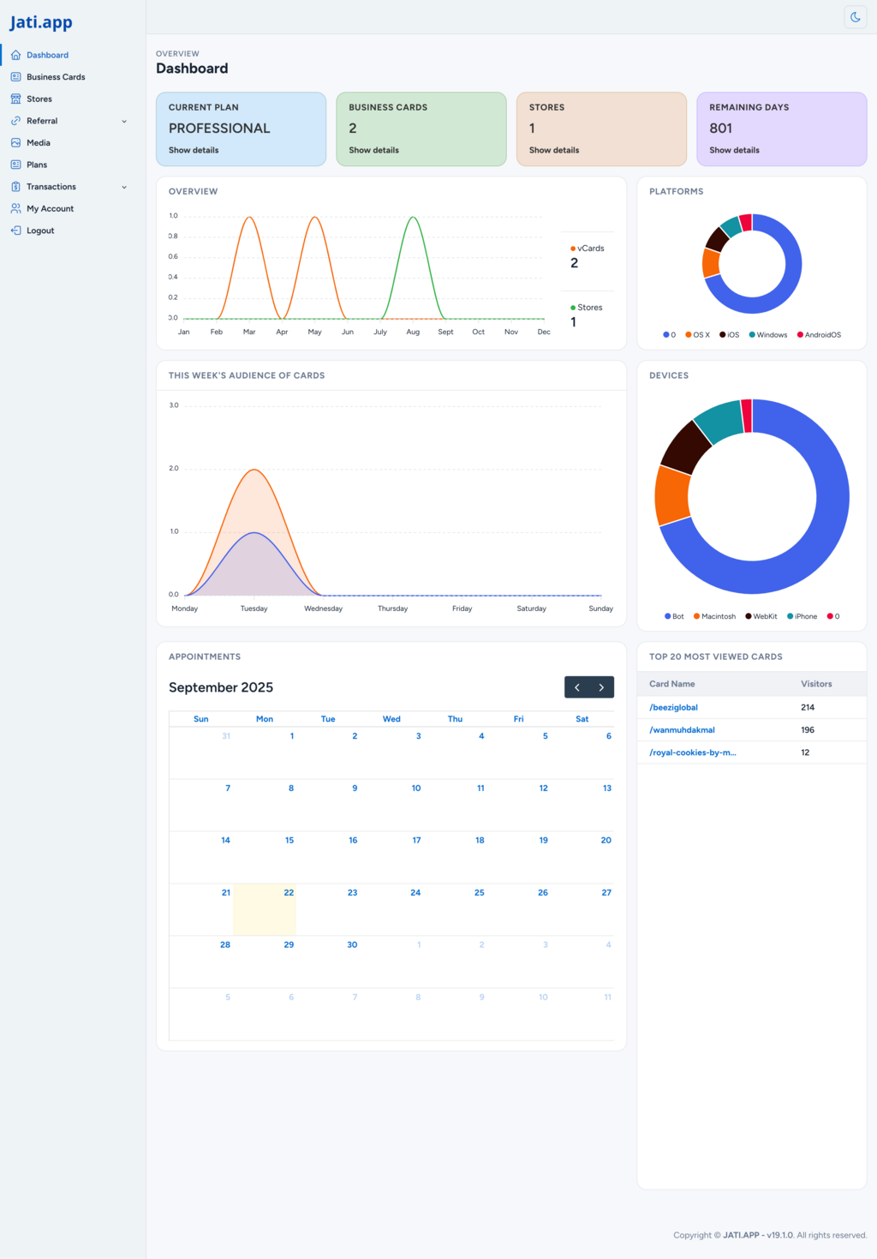Expand the Referral submenu chevron
Screen dimensions: 877x1259
click(124, 122)
